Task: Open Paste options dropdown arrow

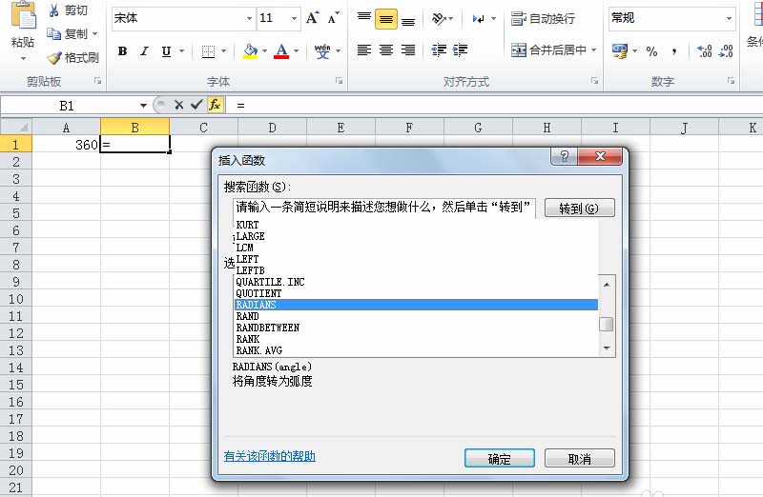Action: click(x=23, y=59)
